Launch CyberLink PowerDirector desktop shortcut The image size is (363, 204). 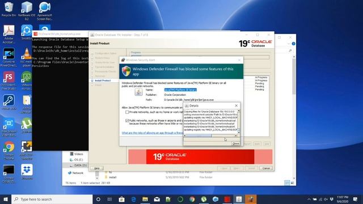coord(9,57)
